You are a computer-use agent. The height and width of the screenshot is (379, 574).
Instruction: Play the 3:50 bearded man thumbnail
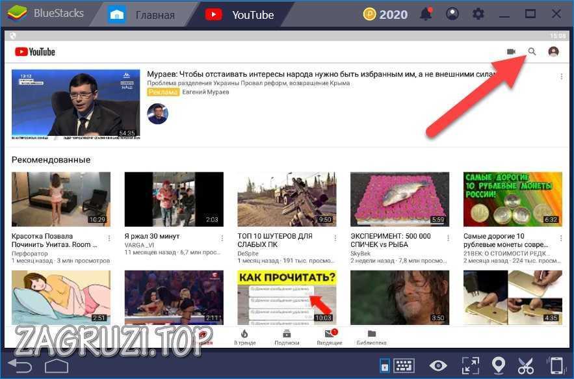point(400,297)
